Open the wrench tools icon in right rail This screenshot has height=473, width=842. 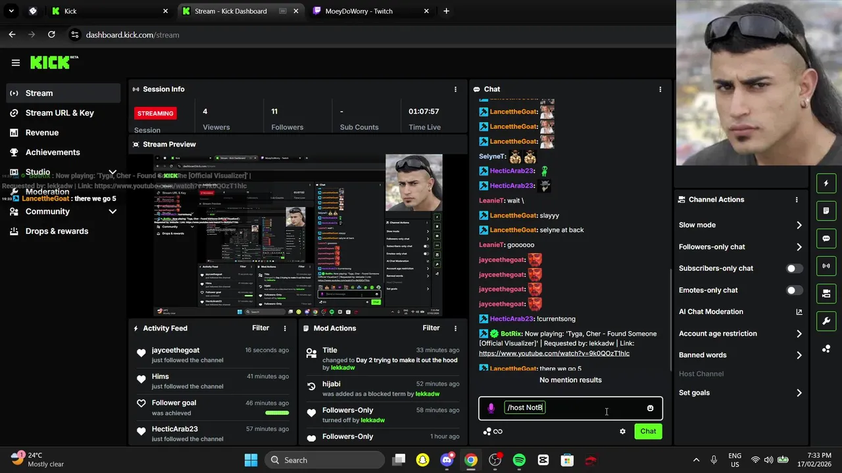[826, 321]
